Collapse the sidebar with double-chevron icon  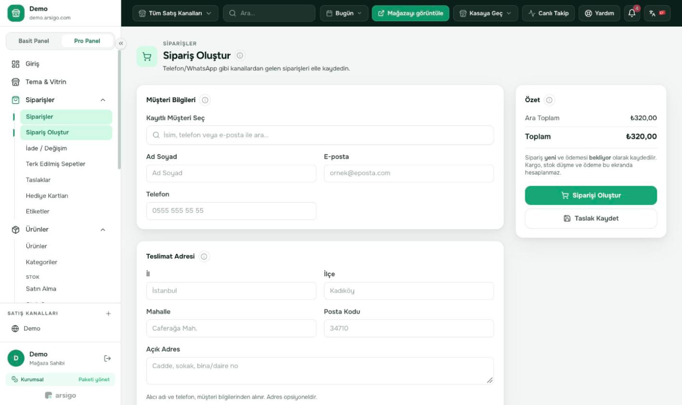(x=121, y=43)
